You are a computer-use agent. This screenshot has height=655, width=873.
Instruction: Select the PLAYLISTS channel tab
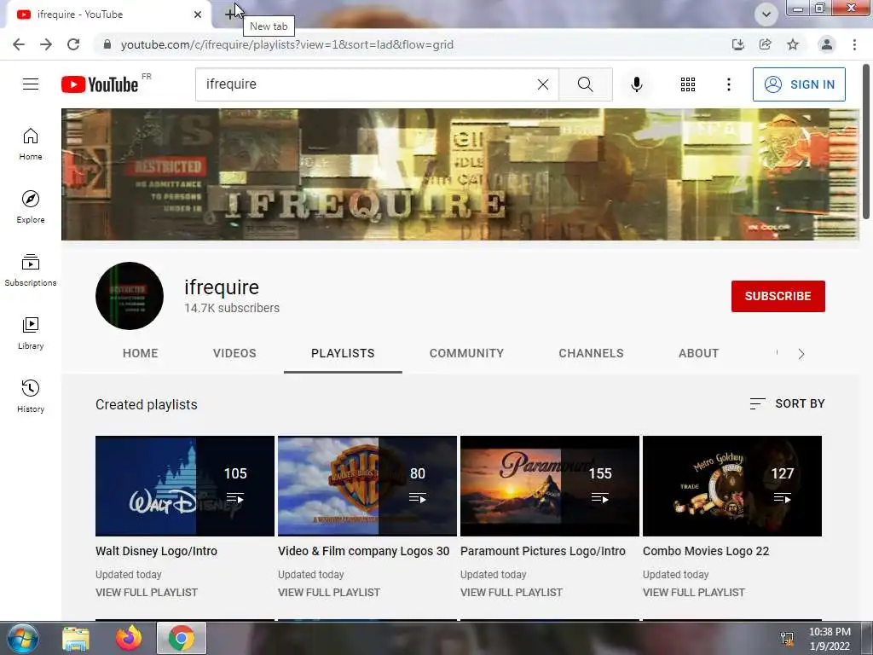(x=343, y=354)
